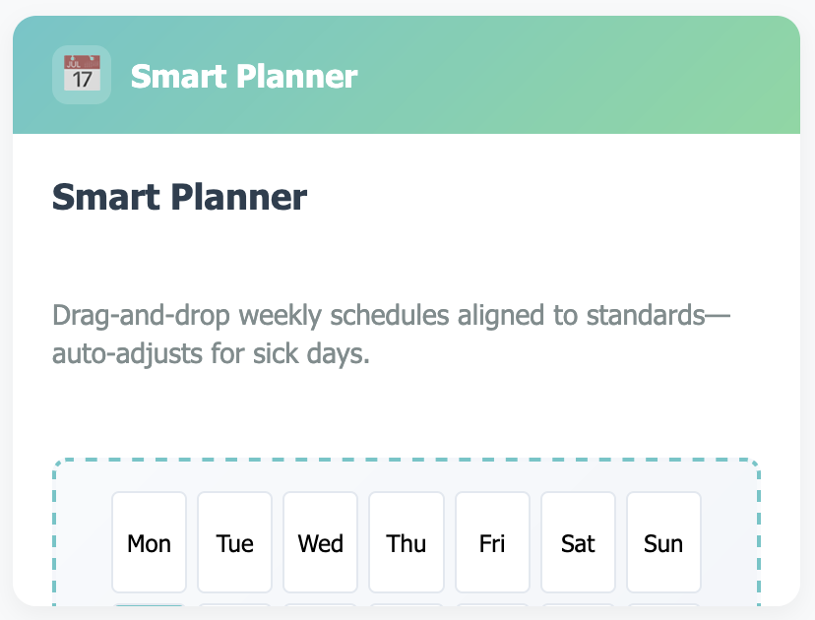Click the dashed border of the drop zone
The width and height of the screenshot is (815, 620).
(407, 458)
